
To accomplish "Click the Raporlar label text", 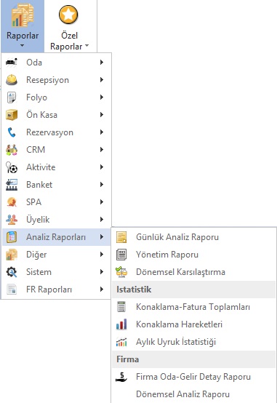I will [x=23, y=36].
